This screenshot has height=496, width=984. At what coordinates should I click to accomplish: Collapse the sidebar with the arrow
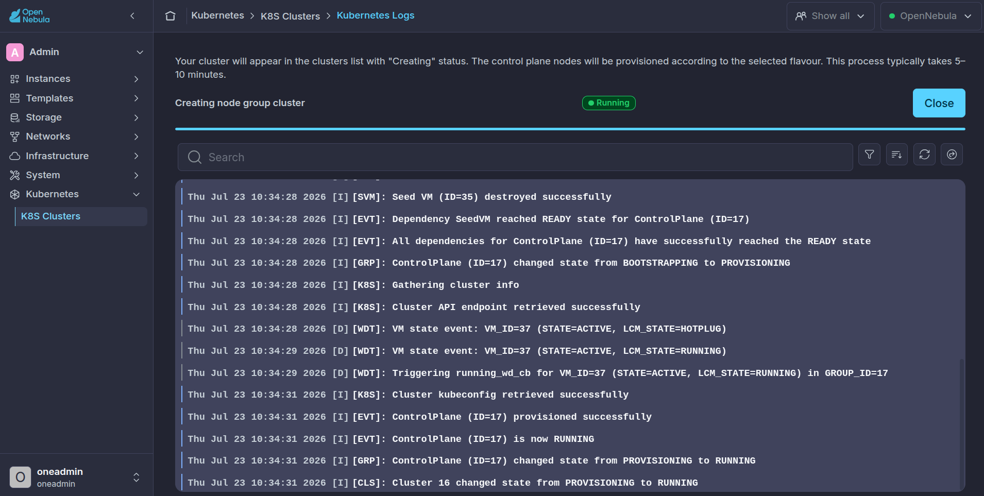(x=132, y=16)
